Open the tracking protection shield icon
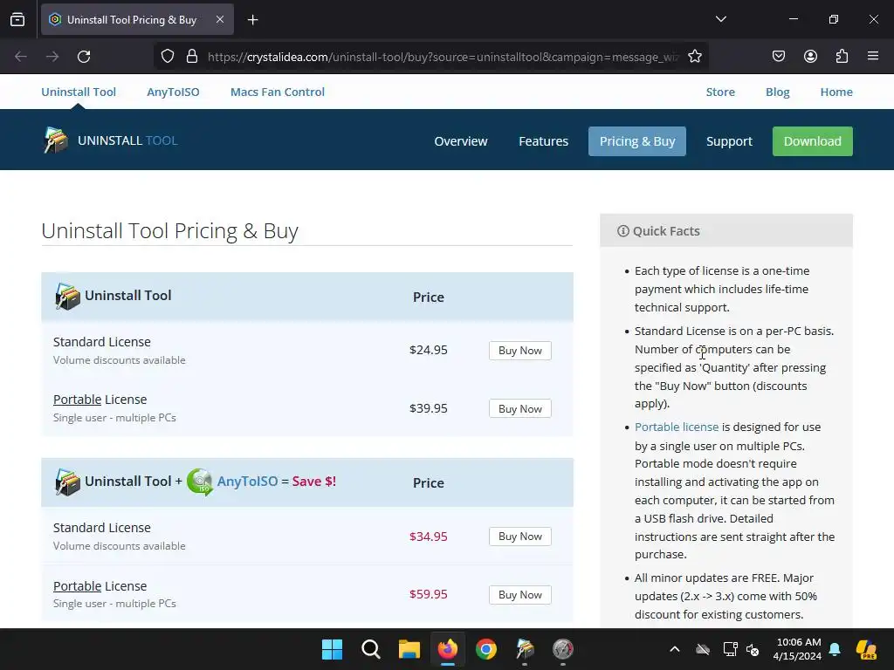 pyautogui.click(x=167, y=57)
